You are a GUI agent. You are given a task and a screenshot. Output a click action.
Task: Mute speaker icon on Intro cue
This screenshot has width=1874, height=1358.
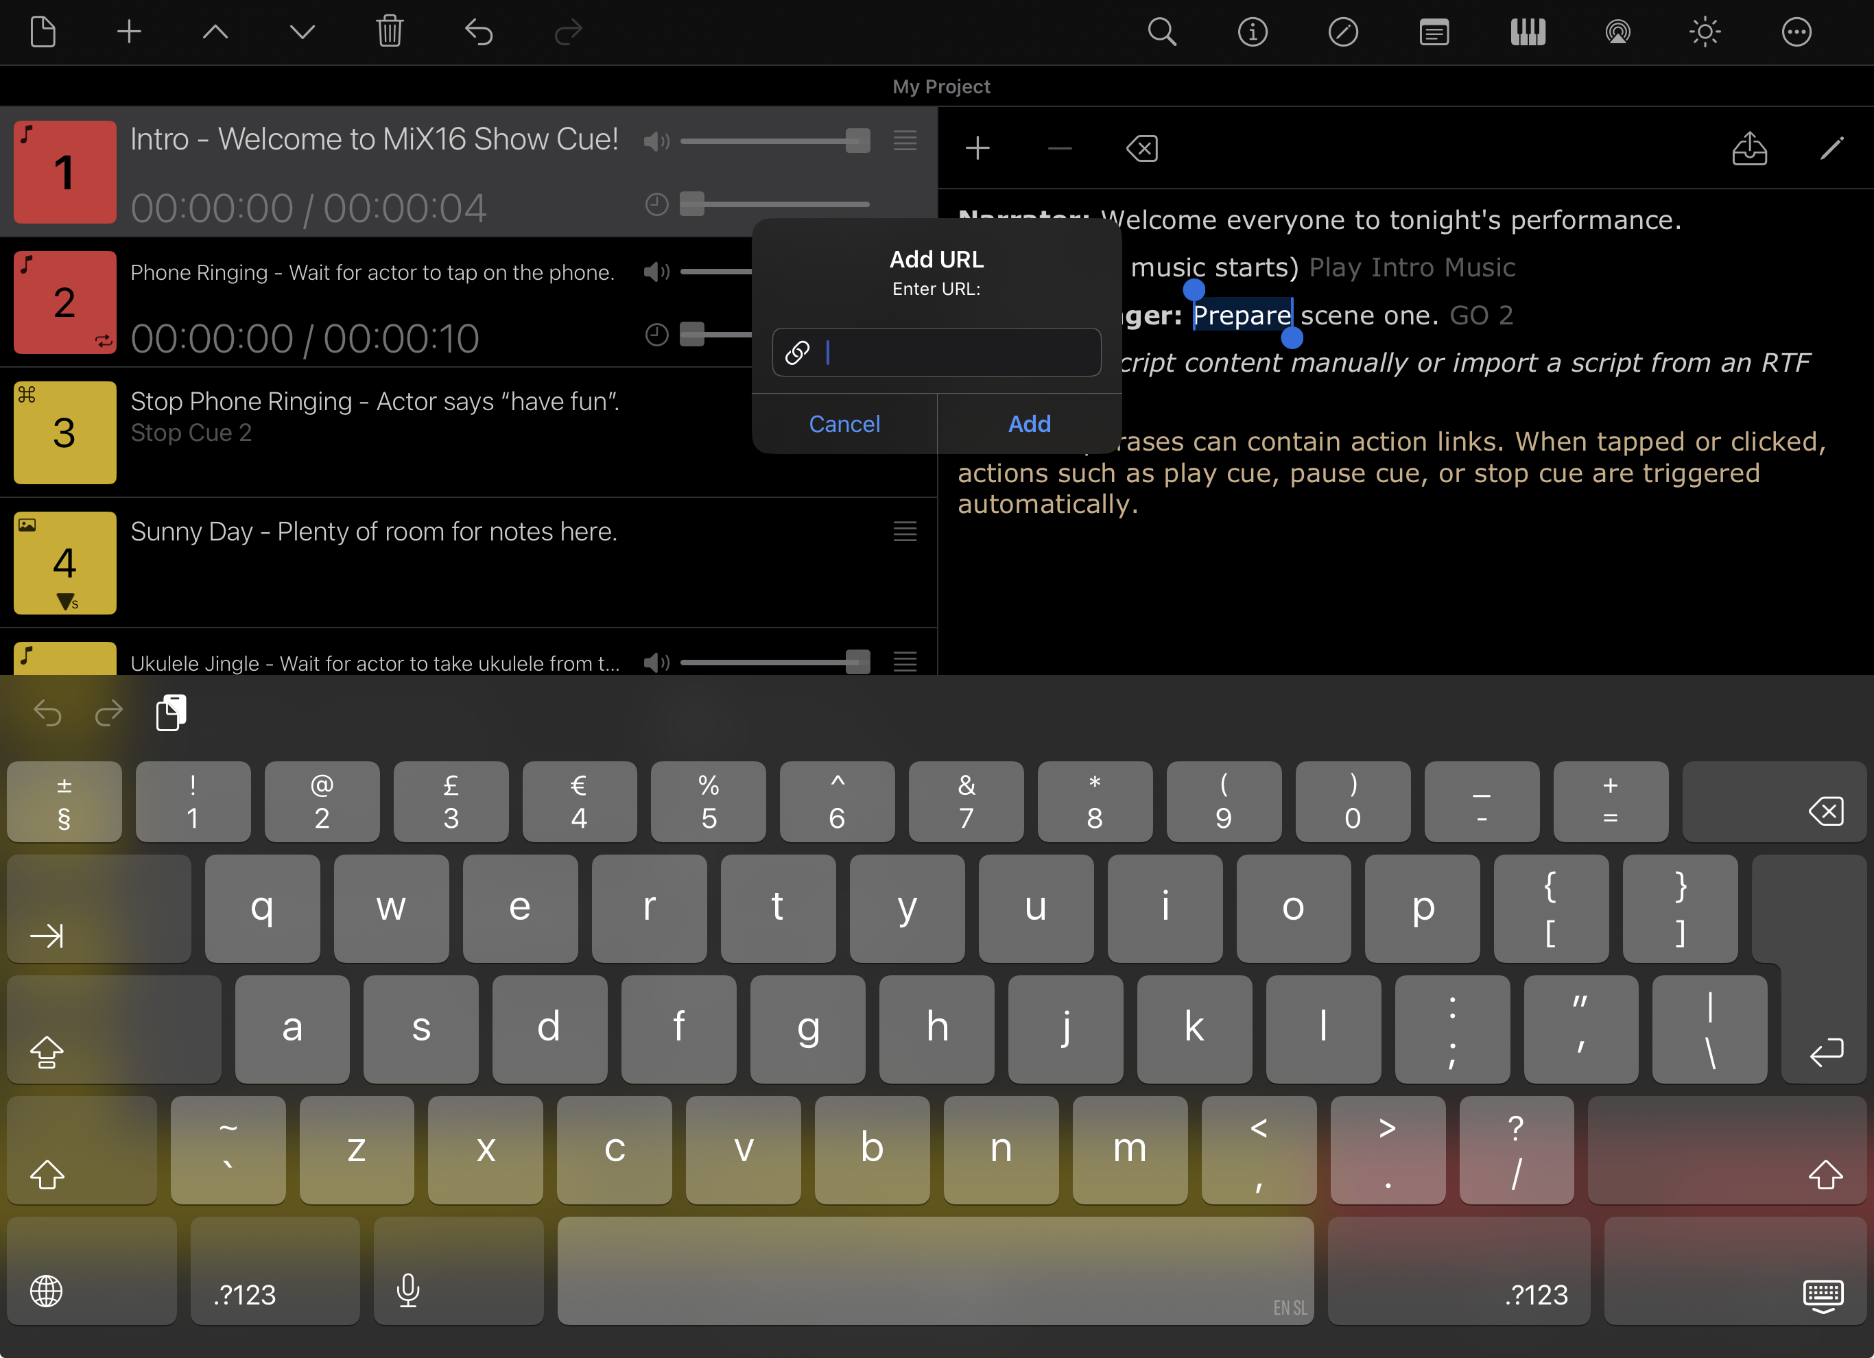click(657, 141)
